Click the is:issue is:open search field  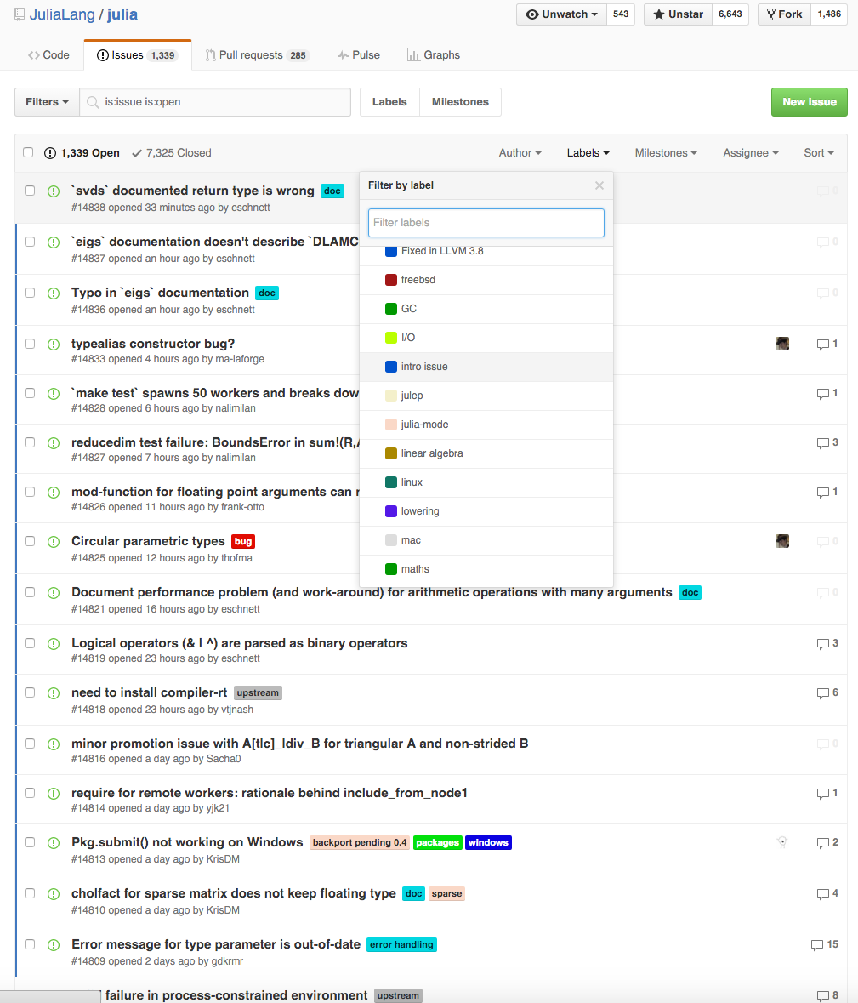[x=215, y=102]
